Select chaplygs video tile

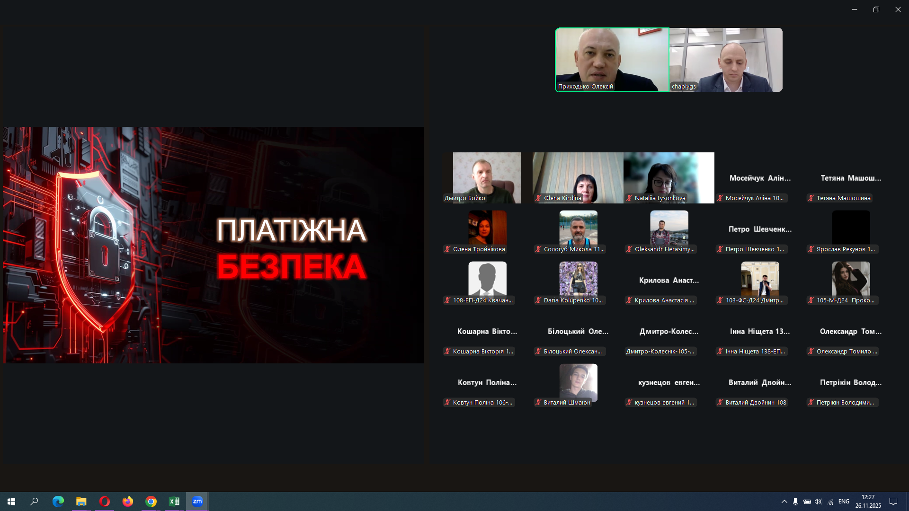(x=726, y=59)
